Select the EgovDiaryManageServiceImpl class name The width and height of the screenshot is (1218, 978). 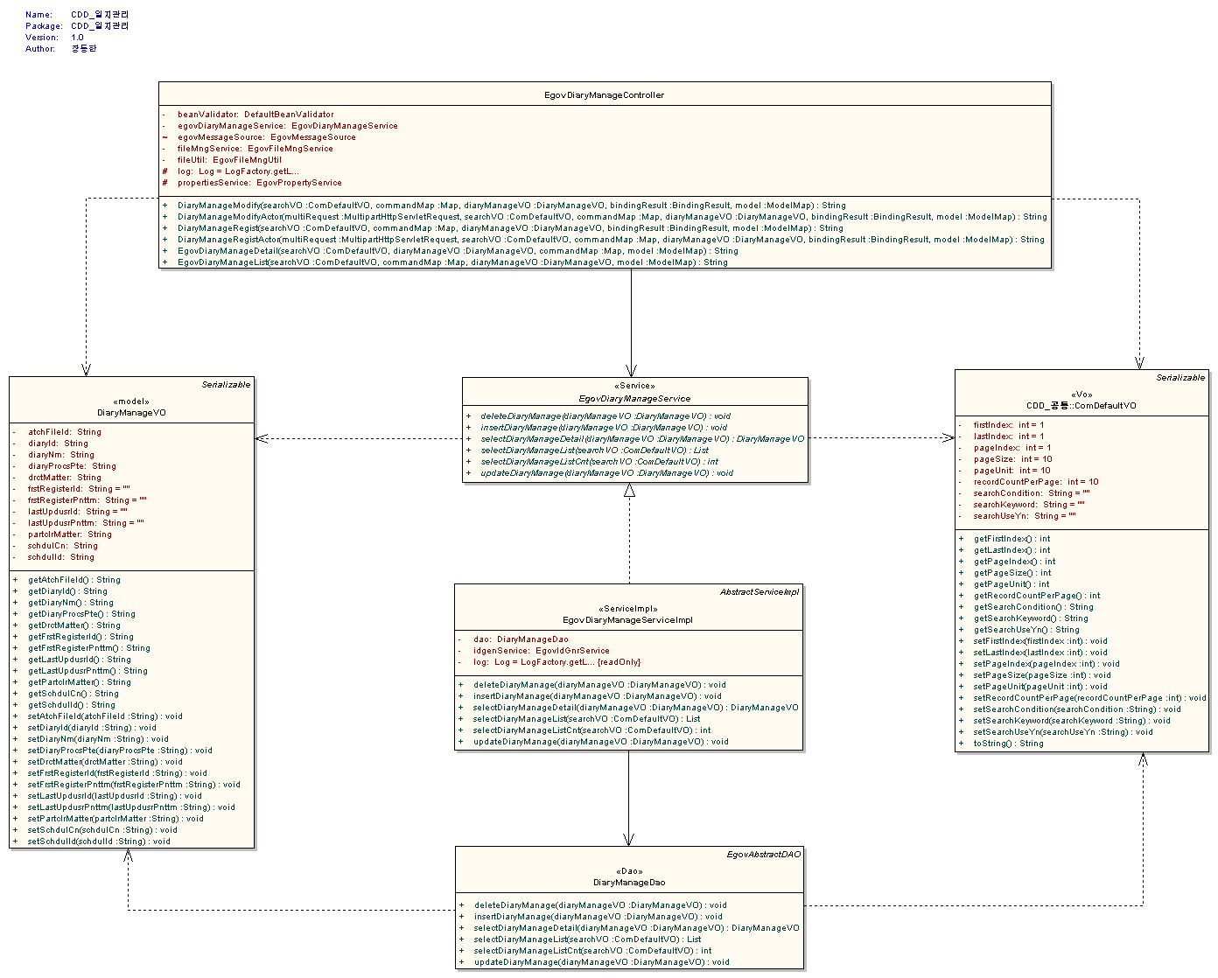(x=627, y=620)
